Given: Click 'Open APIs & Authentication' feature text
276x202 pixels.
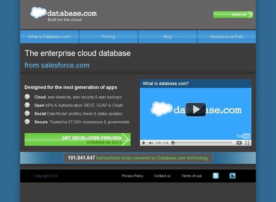Looking at the screenshot, I should [78, 105].
